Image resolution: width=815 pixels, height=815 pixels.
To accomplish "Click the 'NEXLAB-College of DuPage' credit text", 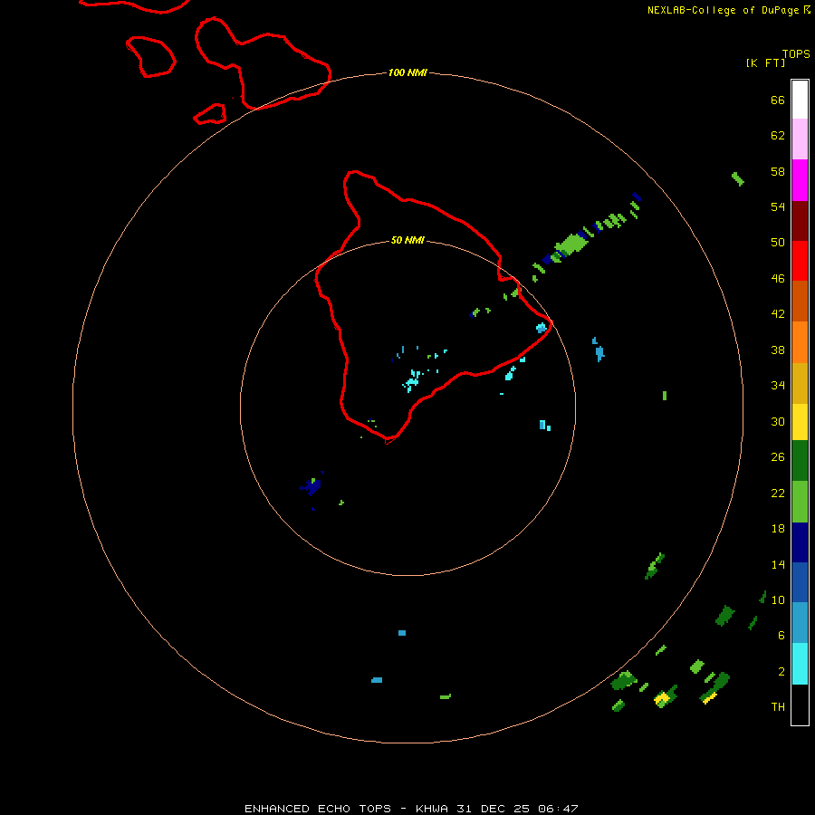I will [x=723, y=10].
